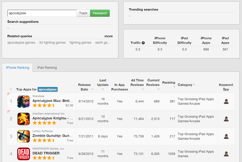Open the DEAD TRIGGER app title
The image size is (242, 162).
(46, 153)
